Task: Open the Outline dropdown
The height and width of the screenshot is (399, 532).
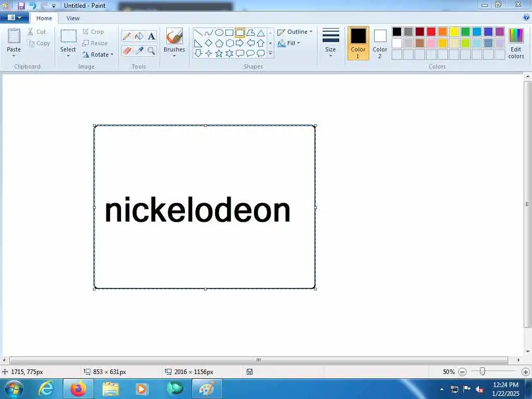Action: pos(295,32)
